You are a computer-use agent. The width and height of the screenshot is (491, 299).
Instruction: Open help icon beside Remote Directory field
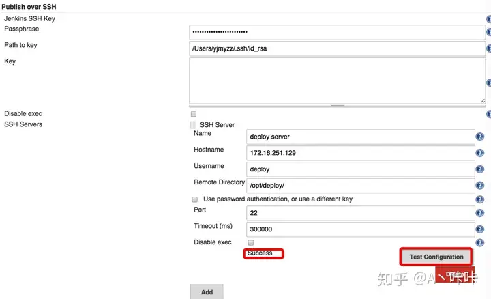(x=479, y=186)
